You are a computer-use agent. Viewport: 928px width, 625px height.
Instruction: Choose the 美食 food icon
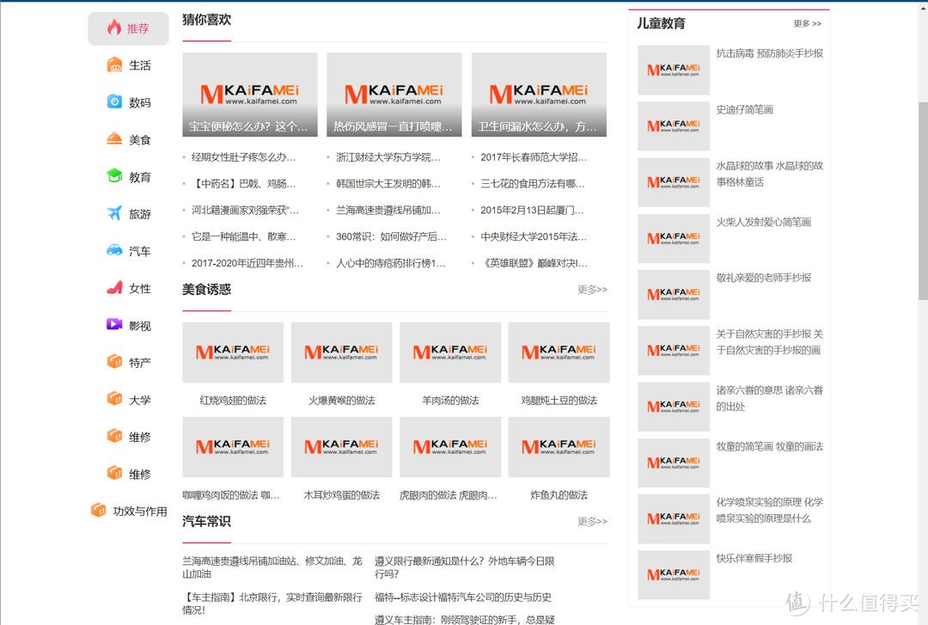[114, 139]
